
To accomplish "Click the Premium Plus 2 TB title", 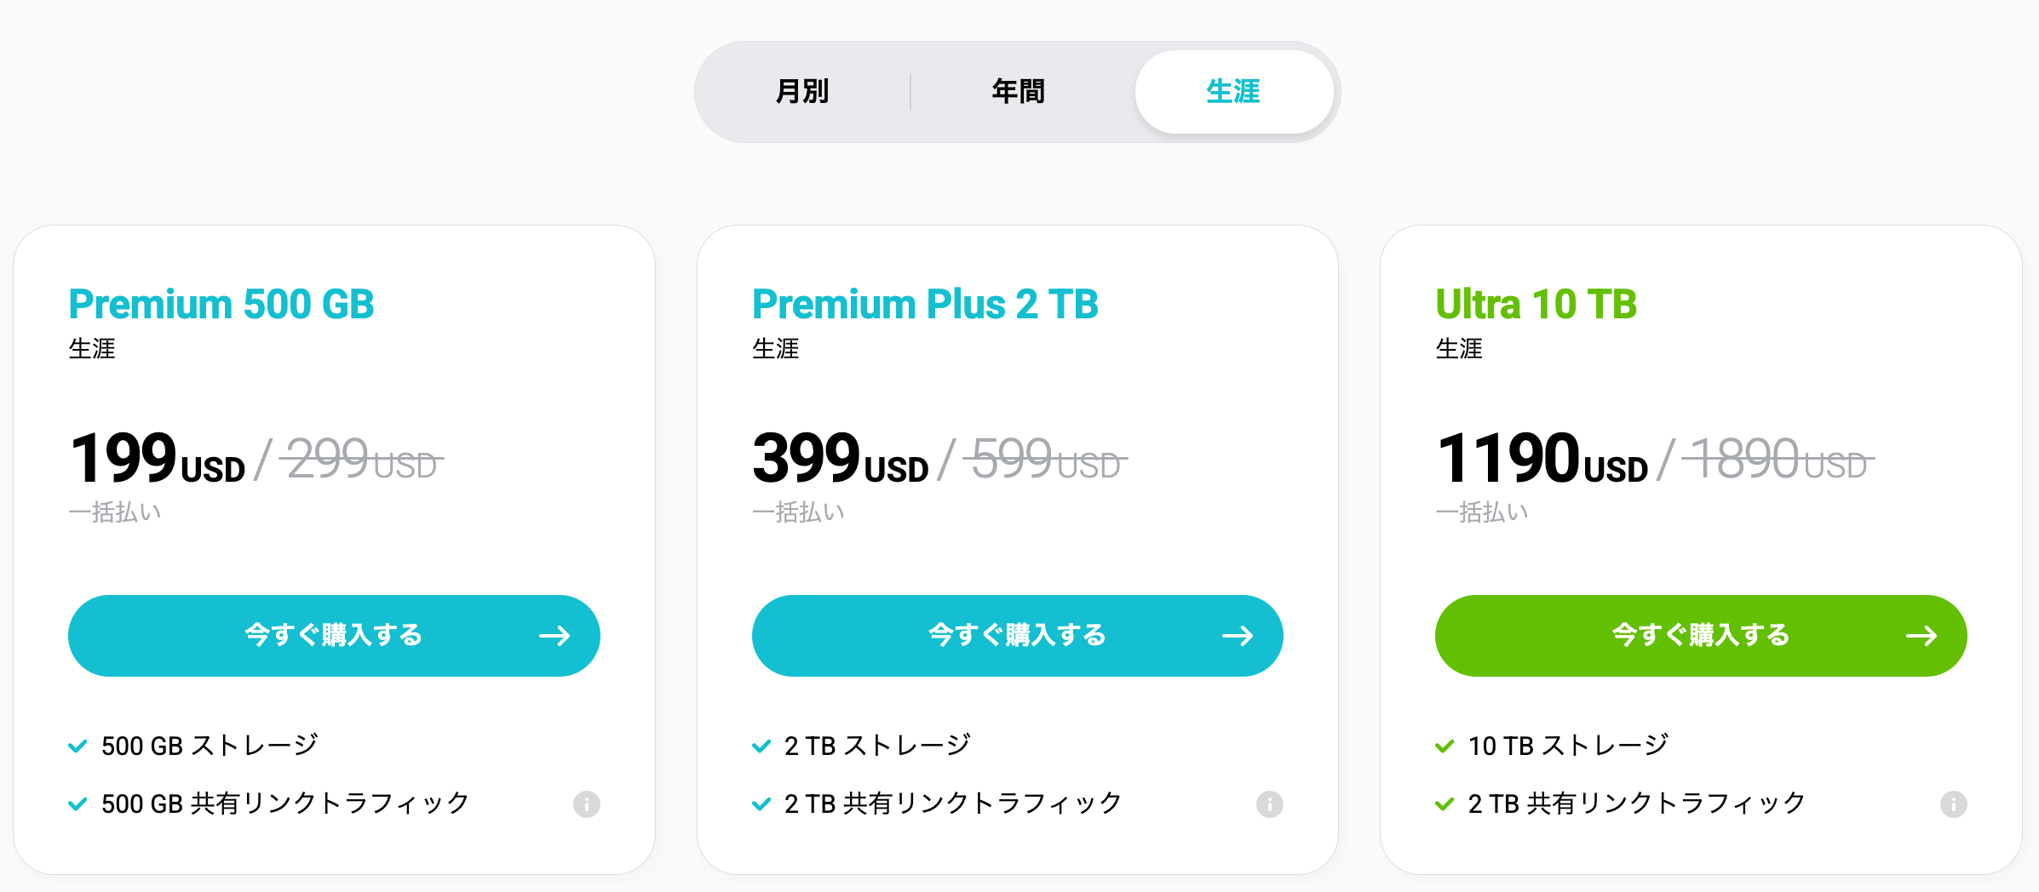I will (925, 304).
